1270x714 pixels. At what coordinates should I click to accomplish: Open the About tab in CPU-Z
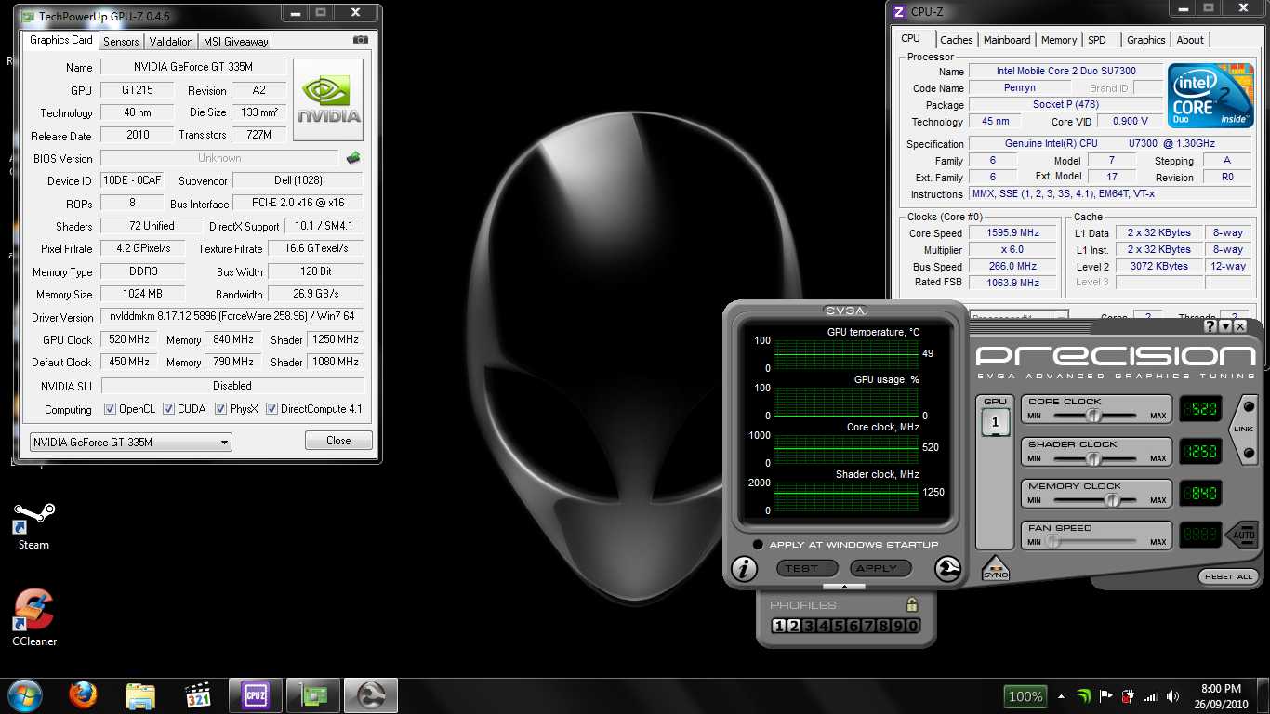1190,40
